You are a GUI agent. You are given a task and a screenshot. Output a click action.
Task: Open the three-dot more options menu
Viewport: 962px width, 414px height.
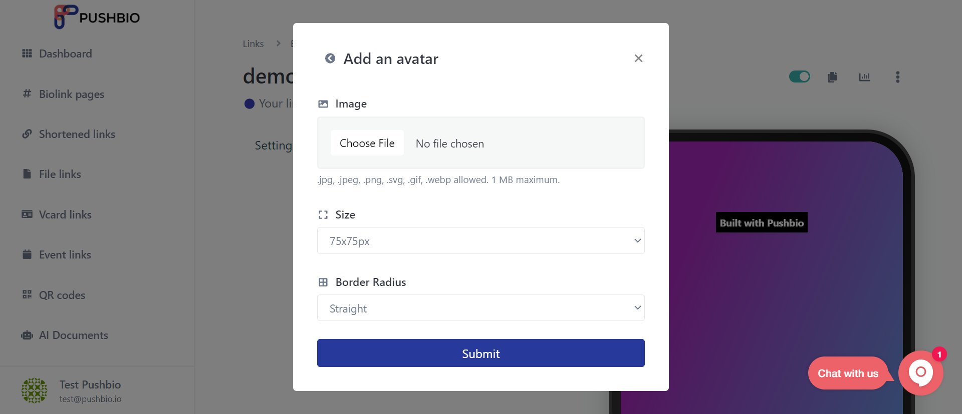(x=897, y=77)
